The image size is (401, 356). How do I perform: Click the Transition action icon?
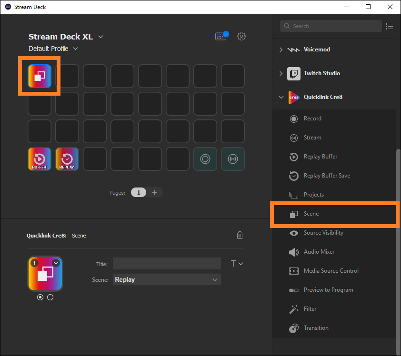click(293, 328)
